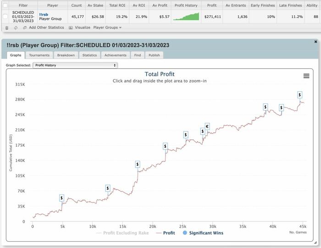Screen dimensions: 321x248
Task: Click the trash delete icon below results row
Action: (7, 28)
